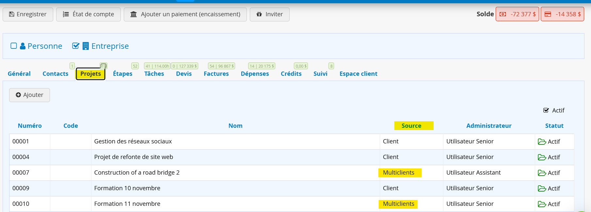Switch to the Devis tab
This screenshot has height=212, width=591.
tap(184, 74)
